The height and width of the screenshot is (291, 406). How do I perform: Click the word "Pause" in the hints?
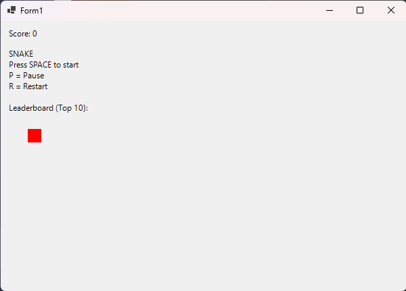(34, 76)
